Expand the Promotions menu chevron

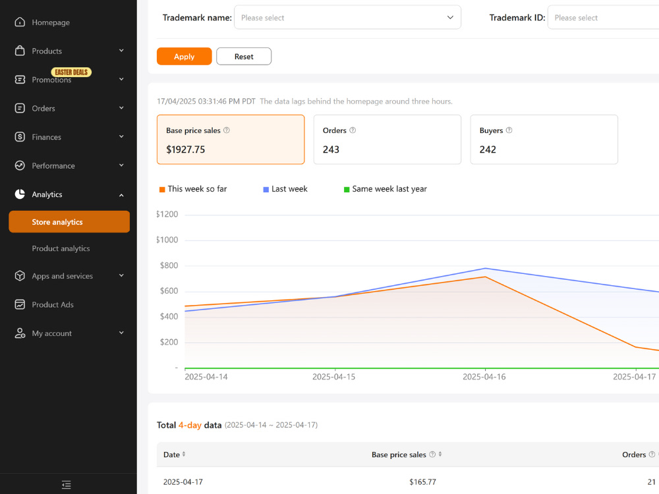pyautogui.click(x=121, y=80)
